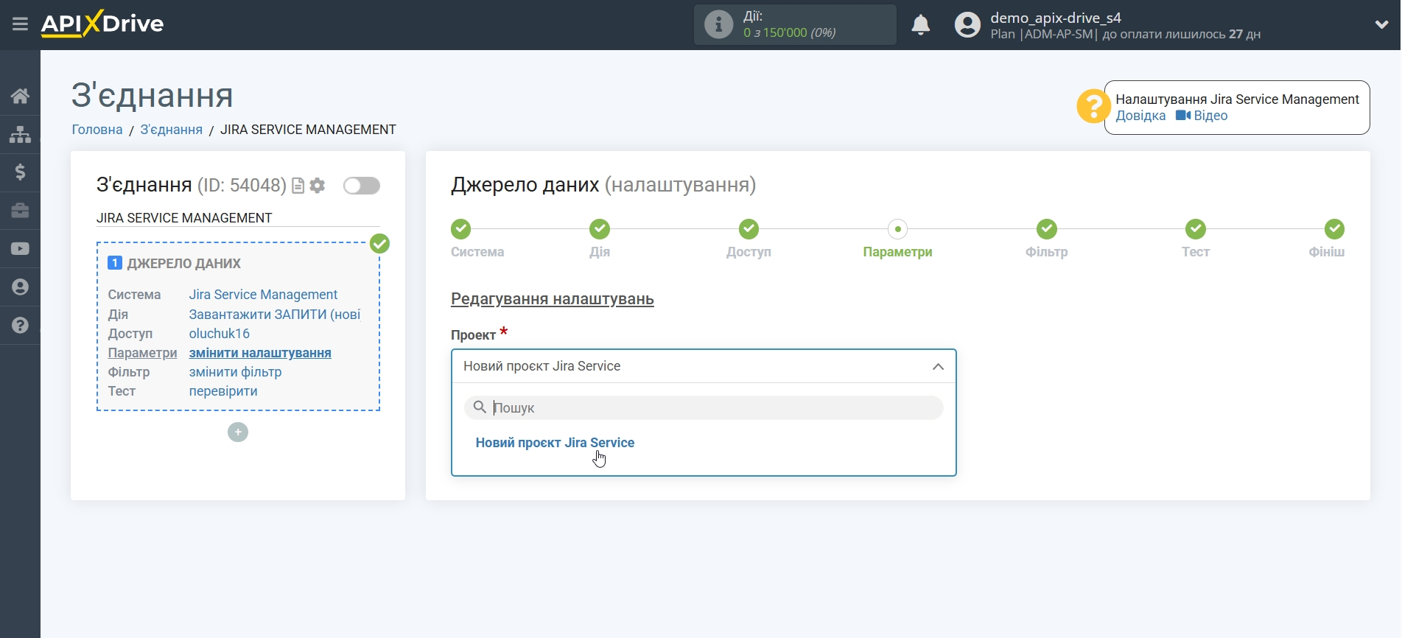This screenshot has width=1402, height=638.
Task: Open connection settings gear icon
Action: coord(318,186)
